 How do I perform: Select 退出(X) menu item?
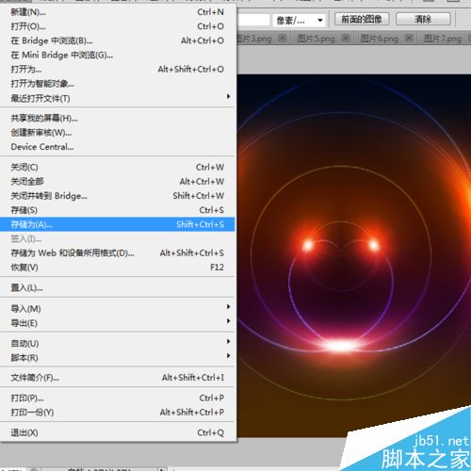click(118, 432)
